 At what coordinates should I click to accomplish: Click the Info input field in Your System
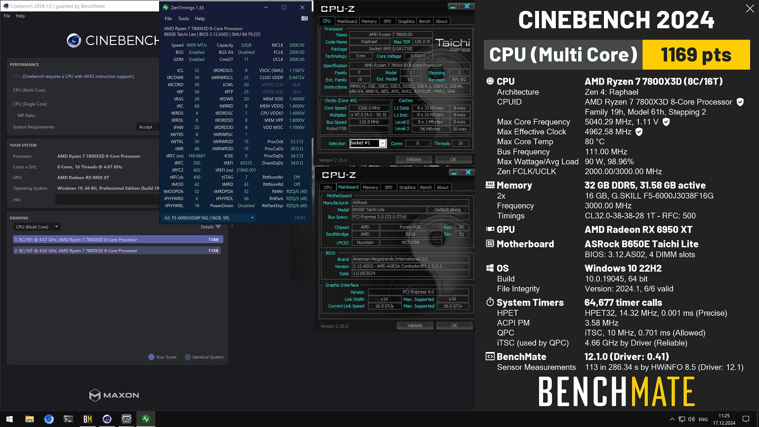(107, 200)
